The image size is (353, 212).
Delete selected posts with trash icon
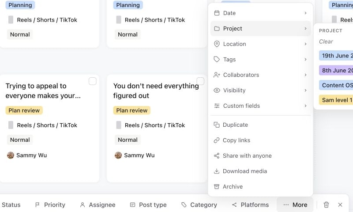(x=326, y=204)
